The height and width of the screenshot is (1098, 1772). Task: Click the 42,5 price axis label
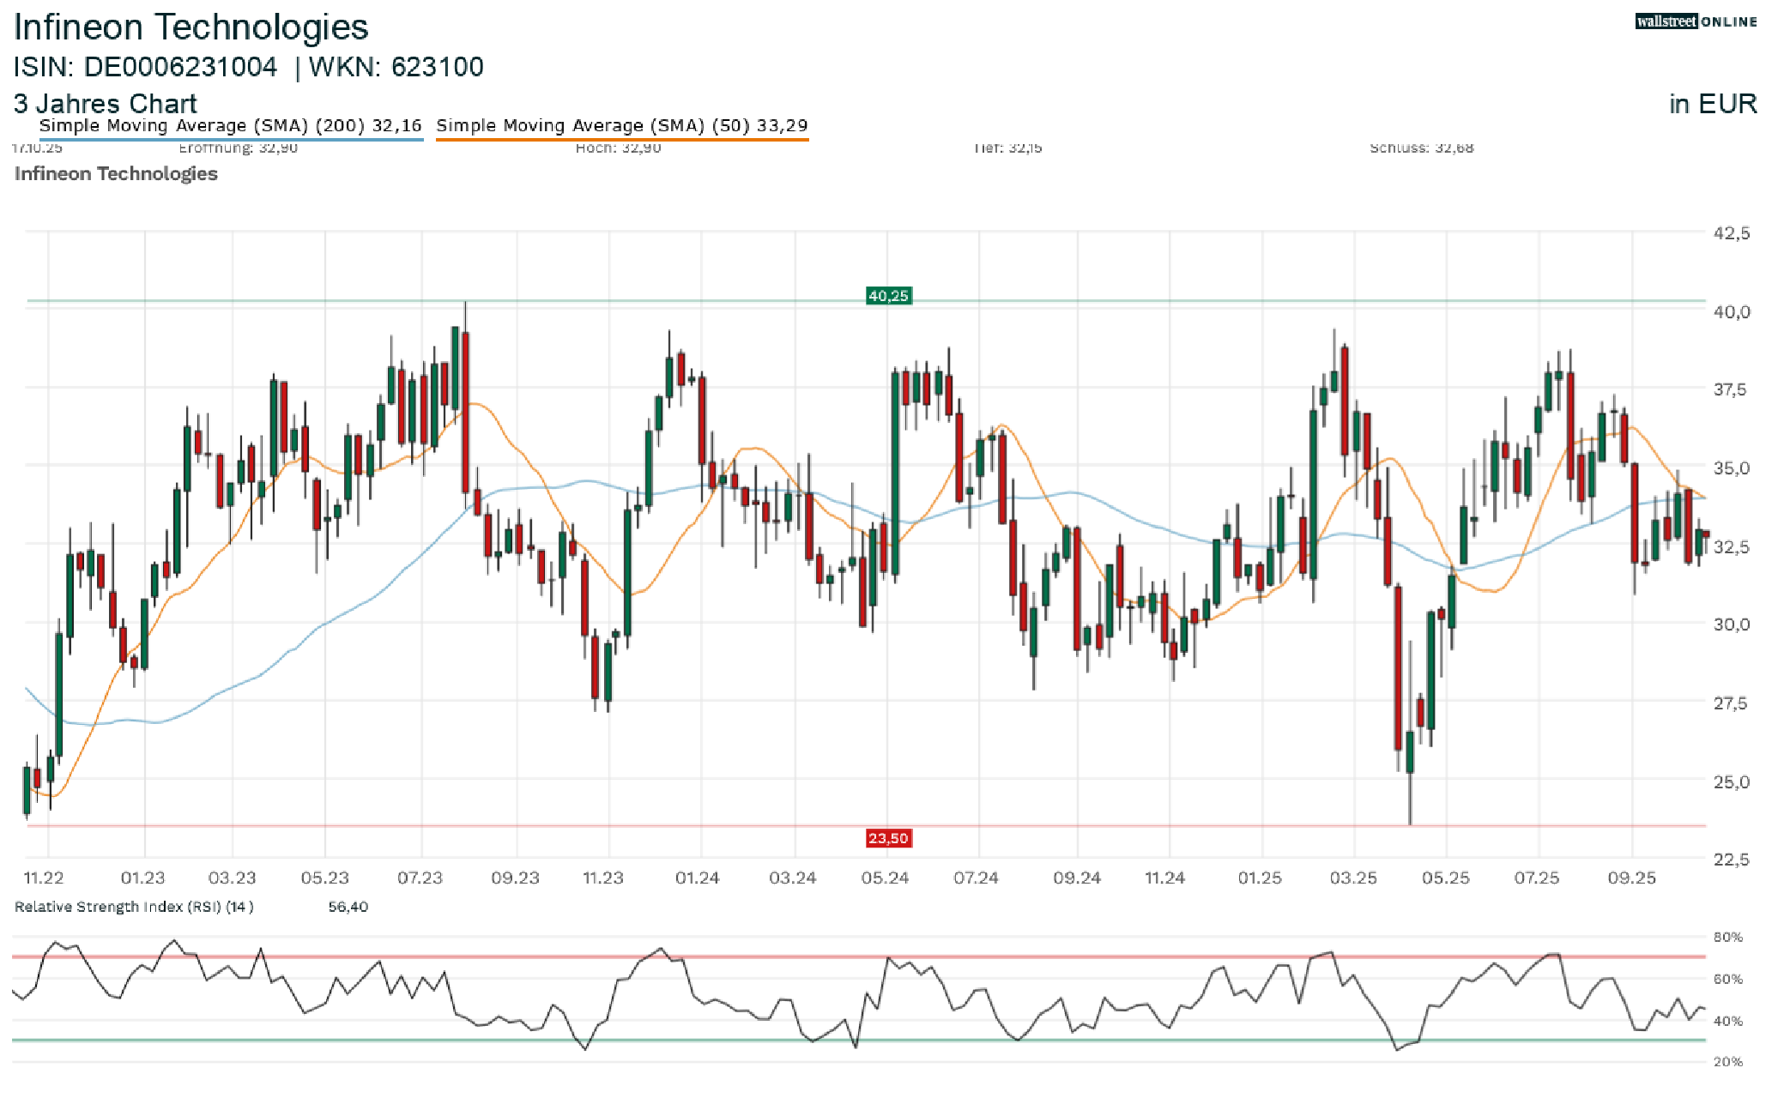click(x=1731, y=233)
